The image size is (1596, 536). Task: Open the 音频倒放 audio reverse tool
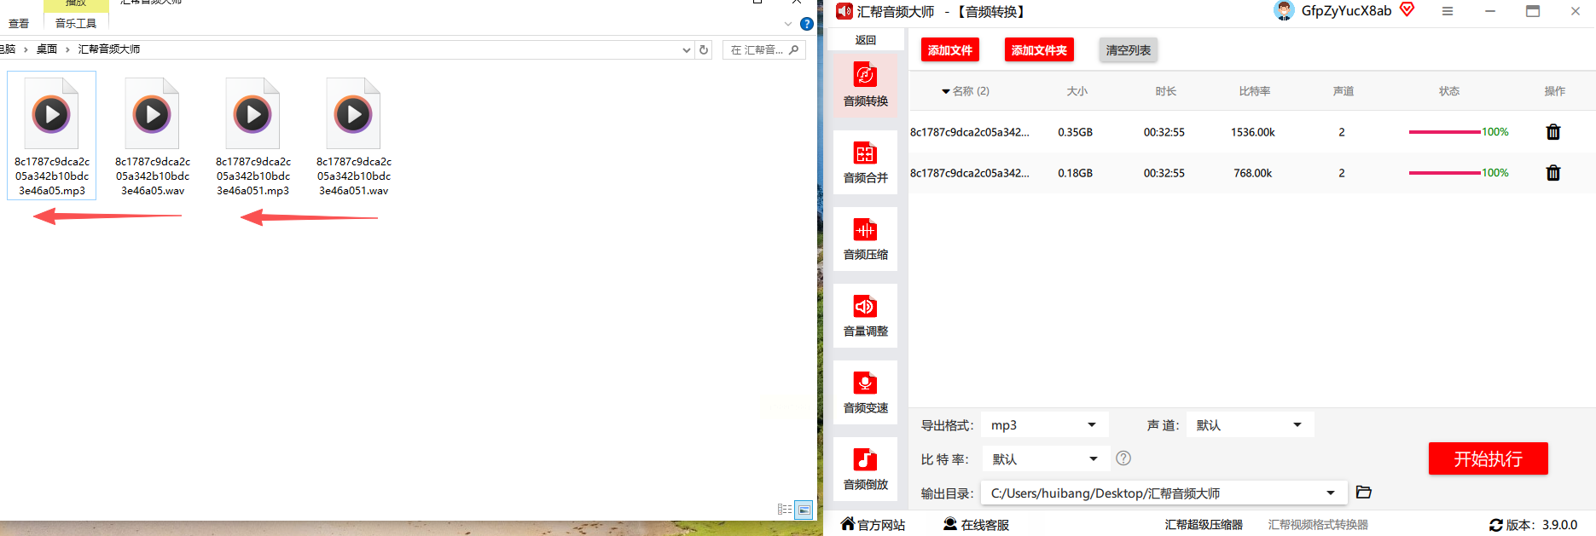coord(865,469)
